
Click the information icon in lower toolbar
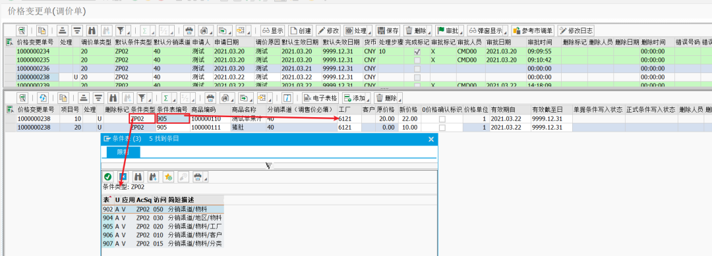(x=287, y=97)
